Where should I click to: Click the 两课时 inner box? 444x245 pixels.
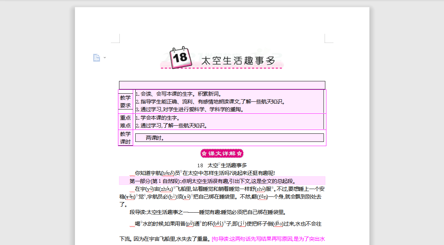click(x=229, y=137)
